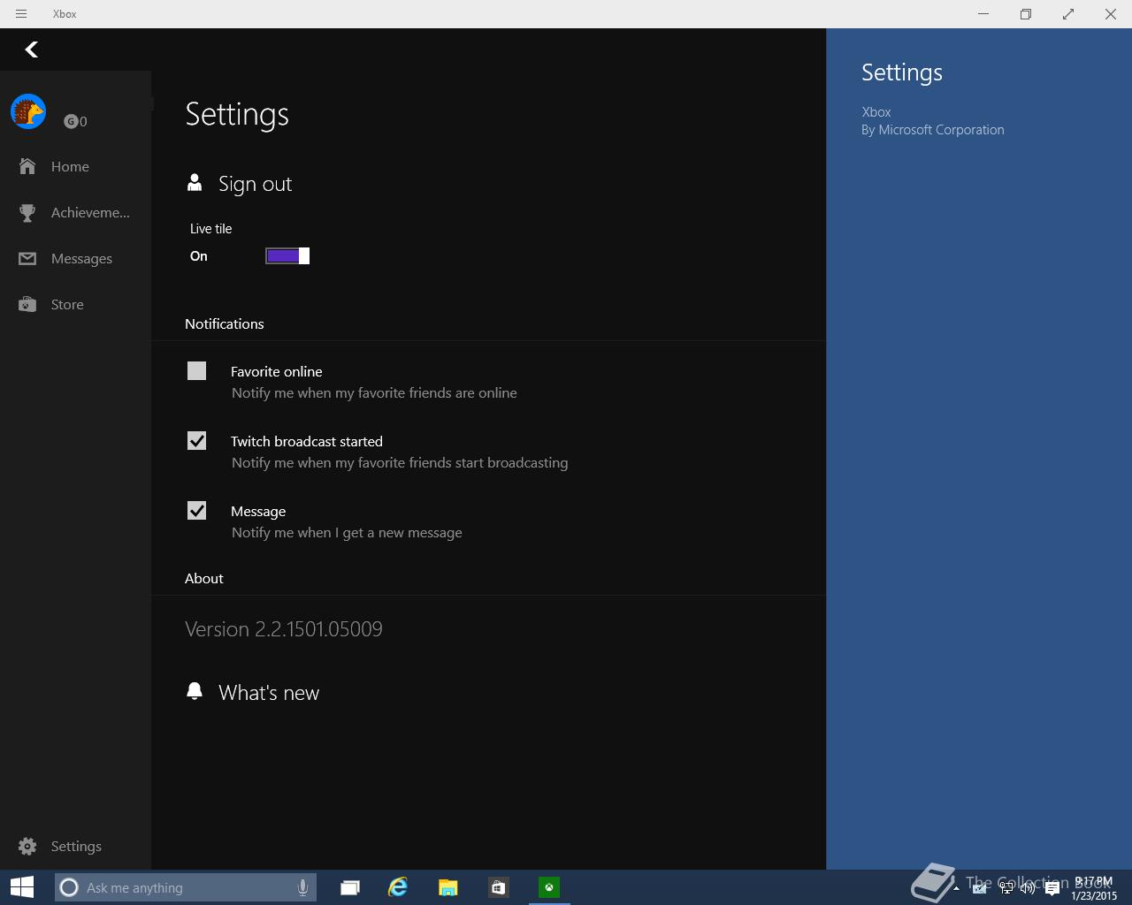Click the Xbox app taskbar icon

[549, 887]
